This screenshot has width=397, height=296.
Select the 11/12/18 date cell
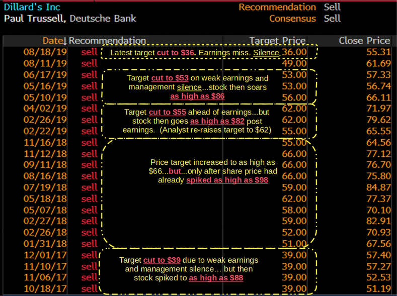point(45,154)
